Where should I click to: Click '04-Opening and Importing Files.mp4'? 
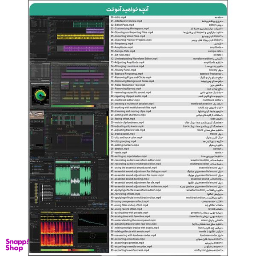132,32
